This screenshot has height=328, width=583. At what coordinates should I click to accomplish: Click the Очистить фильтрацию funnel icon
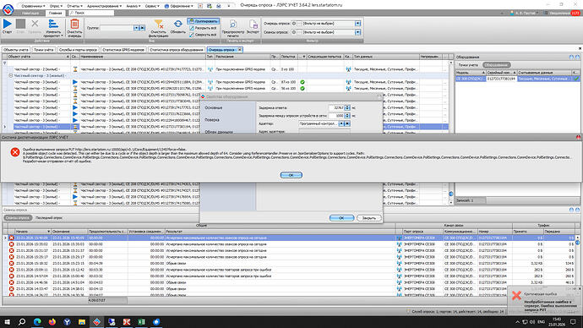point(159,25)
